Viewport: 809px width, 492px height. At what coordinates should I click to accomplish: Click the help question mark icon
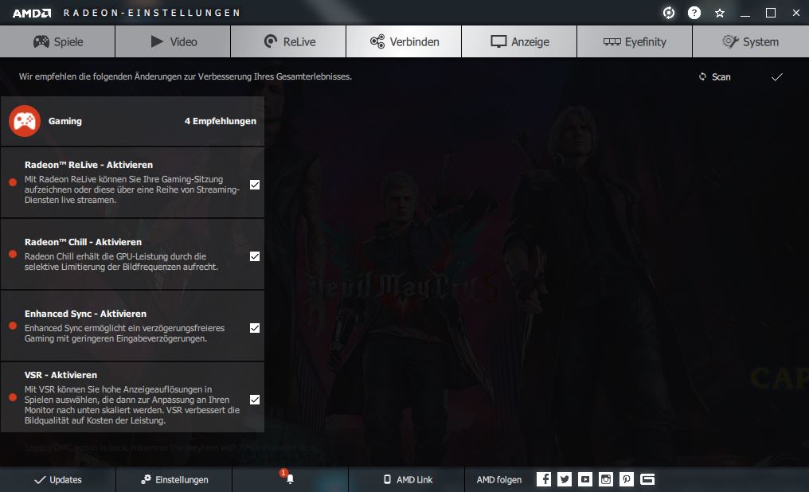click(694, 13)
